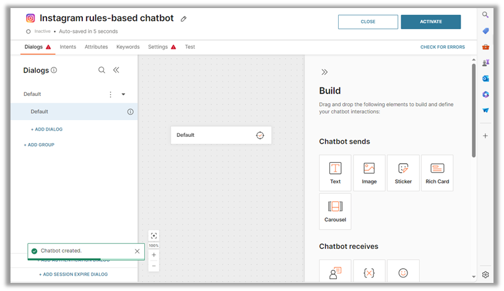Click the pencil icon to rename chatbot
This screenshot has height=291, width=504.
(x=183, y=19)
